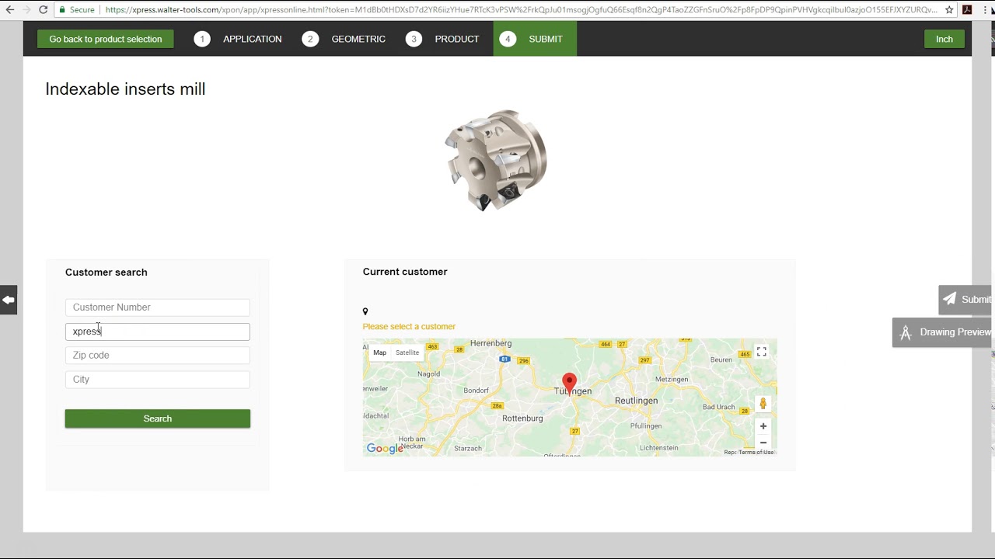Click the browser forward arrow
Image resolution: width=995 pixels, height=559 pixels.
click(26, 10)
